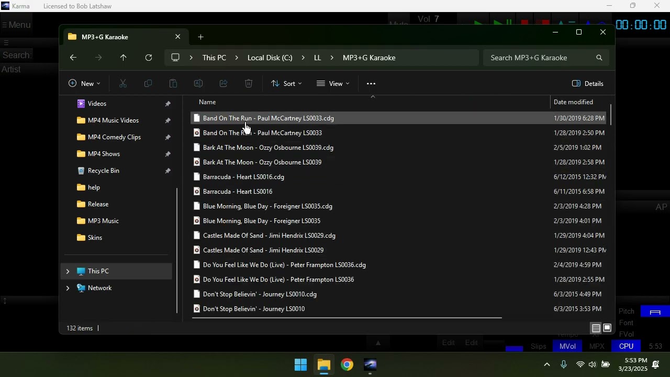Click the PC monitor icon in address bar

pyautogui.click(x=175, y=58)
